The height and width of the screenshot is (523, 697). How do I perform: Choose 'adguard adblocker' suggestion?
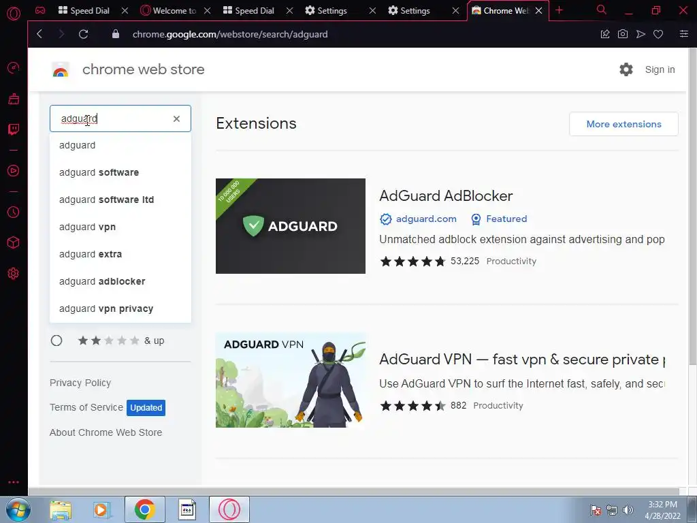click(120, 281)
